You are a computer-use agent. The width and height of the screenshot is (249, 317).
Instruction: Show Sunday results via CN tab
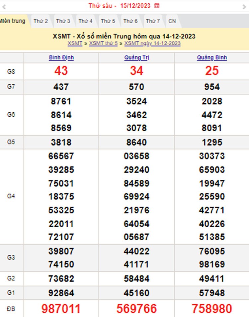tap(172, 21)
